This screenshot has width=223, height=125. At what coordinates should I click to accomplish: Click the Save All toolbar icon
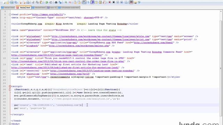point(16,2)
